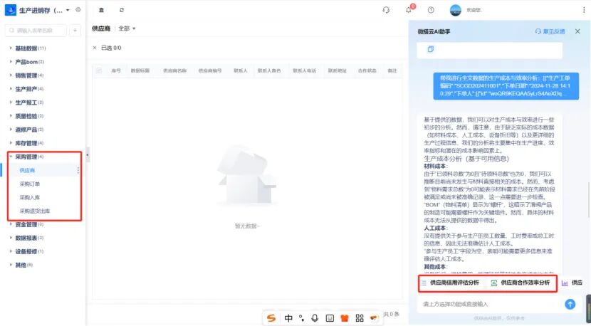Viewport: 591px width, 326px height.
Task: Open the soft keyboard icon on IME toolbar
Action: click(x=330, y=318)
